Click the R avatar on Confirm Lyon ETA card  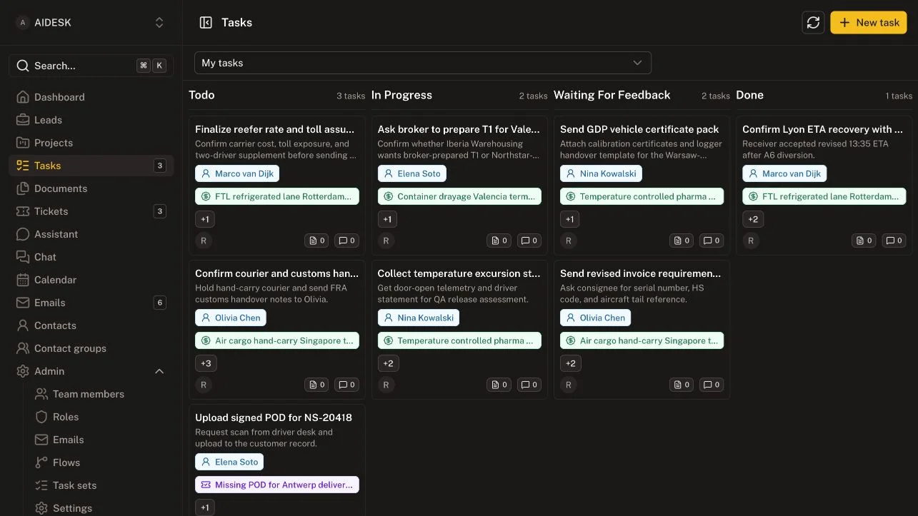pyautogui.click(x=751, y=241)
